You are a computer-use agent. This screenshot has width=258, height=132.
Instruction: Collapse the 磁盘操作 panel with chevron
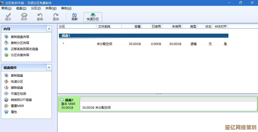click(x=49, y=68)
